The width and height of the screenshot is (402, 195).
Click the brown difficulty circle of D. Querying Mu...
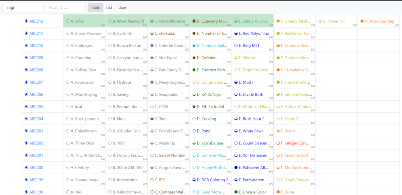(194, 21)
